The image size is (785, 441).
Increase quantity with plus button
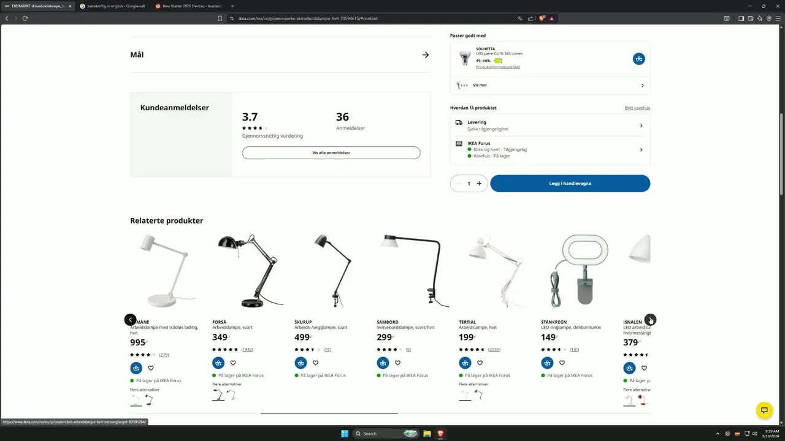tap(479, 184)
